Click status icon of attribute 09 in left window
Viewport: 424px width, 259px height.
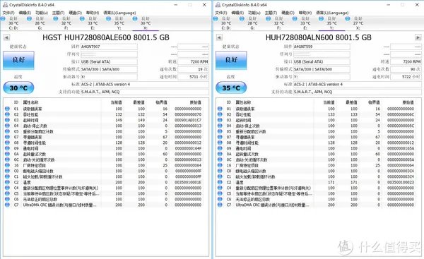coord(7,148)
